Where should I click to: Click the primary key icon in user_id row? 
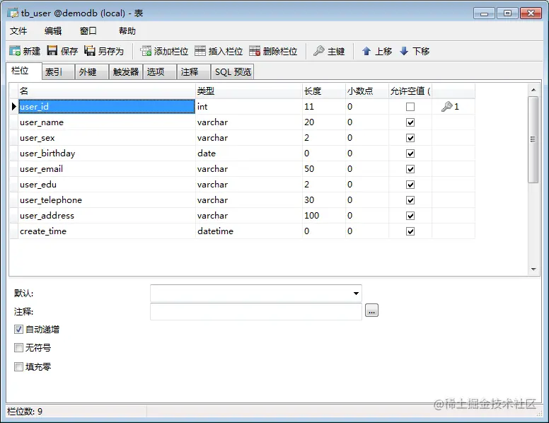(446, 106)
